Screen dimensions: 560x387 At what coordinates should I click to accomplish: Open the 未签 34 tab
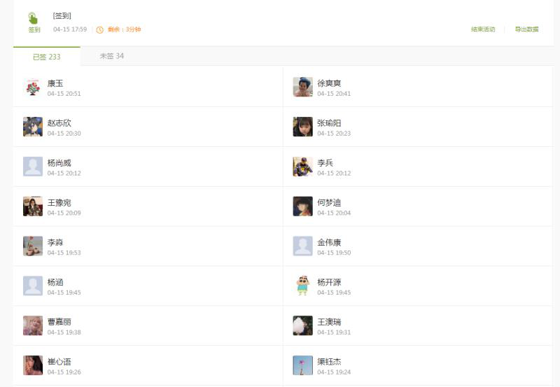coord(111,56)
